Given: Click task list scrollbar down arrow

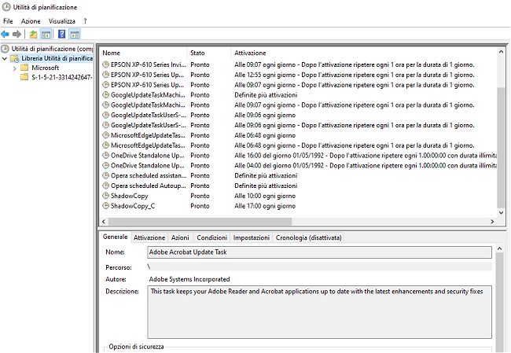Looking at the screenshot, I should tap(501, 213).
